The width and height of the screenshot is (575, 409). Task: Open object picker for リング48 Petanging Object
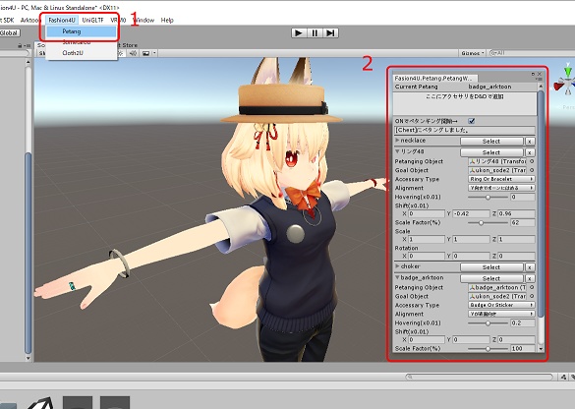(x=532, y=161)
